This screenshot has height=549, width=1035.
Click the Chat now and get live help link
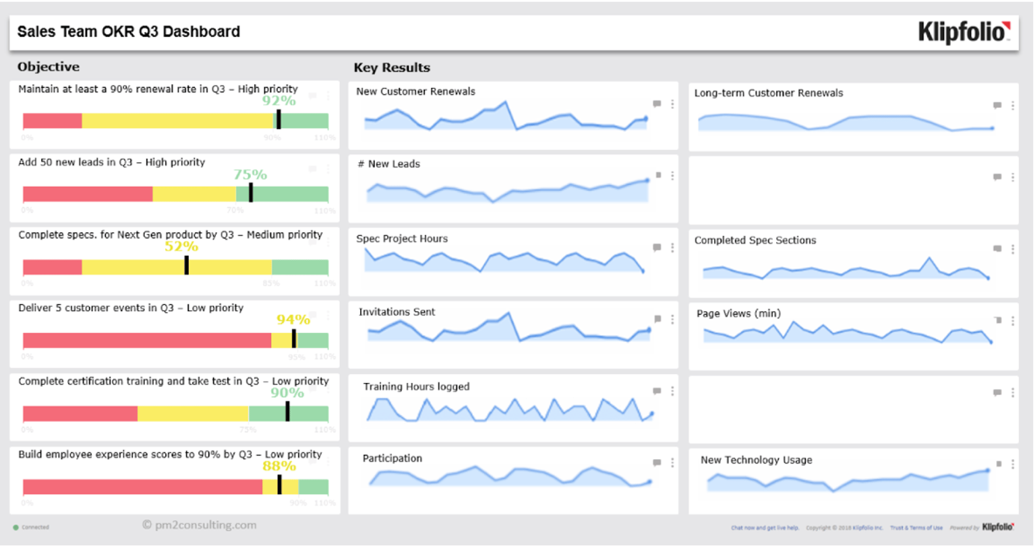pos(765,528)
